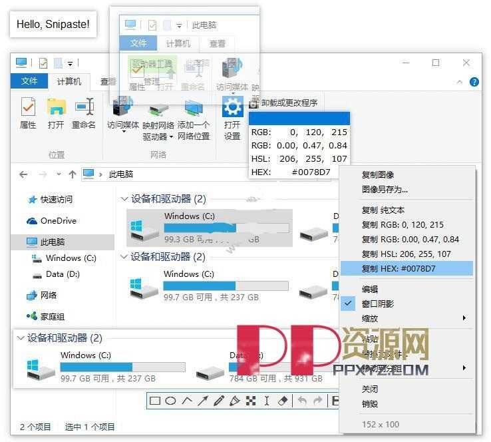Expand the 映射网络驱动器 dropdown arrow
The image size is (491, 442).
(171, 137)
